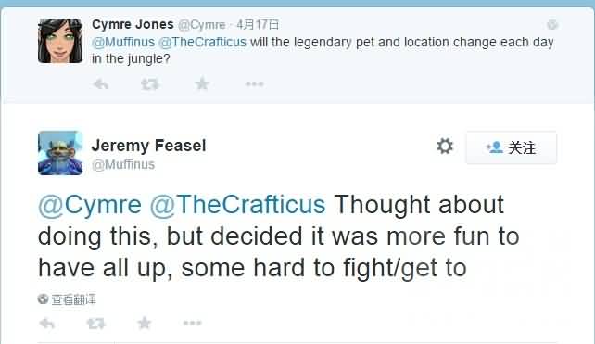The height and width of the screenshot is (344, 595).
Task: Click the Cymre Jones display name
Action: click(x=133, y=24)
